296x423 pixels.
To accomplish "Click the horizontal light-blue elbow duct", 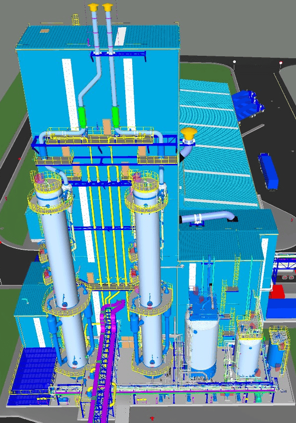I will [x=207, y=217].
